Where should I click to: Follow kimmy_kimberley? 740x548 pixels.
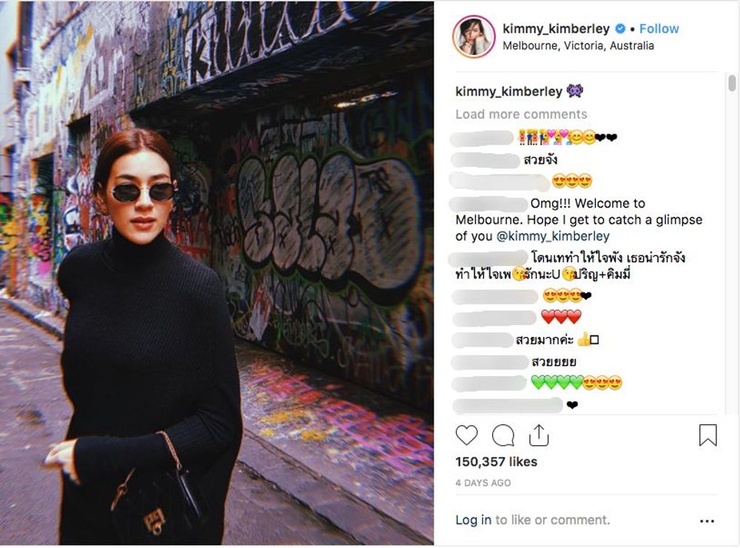(659, 29)
